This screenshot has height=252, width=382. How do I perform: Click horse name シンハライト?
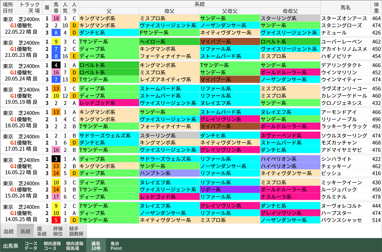(x=337, y=159)
